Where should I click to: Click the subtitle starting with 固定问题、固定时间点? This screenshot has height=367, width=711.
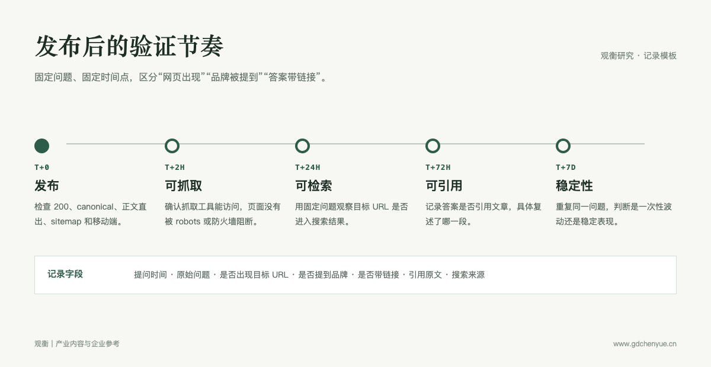tap(181, 78)
